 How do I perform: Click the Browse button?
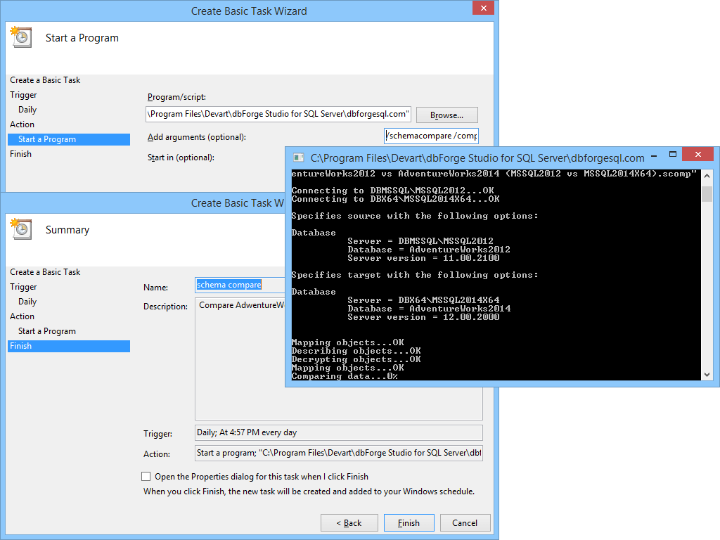(446, 115)
